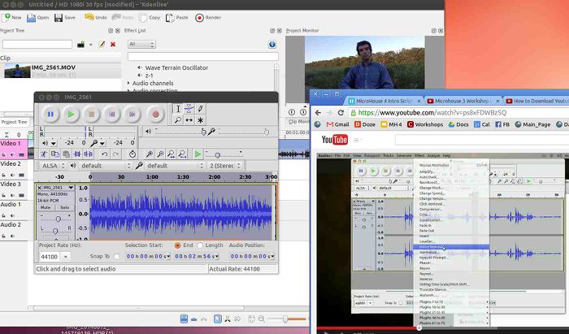Open Project Rate 44100 dropdown

tap(65, 257)
